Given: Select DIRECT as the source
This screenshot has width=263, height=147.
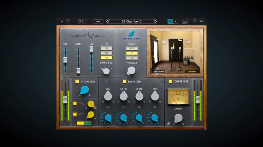Looking at the screenshot, I should click(x=132, y=48).
